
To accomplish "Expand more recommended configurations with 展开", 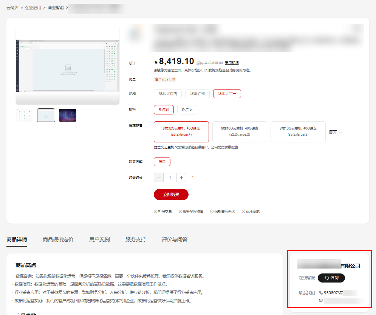I will point(335,132).
